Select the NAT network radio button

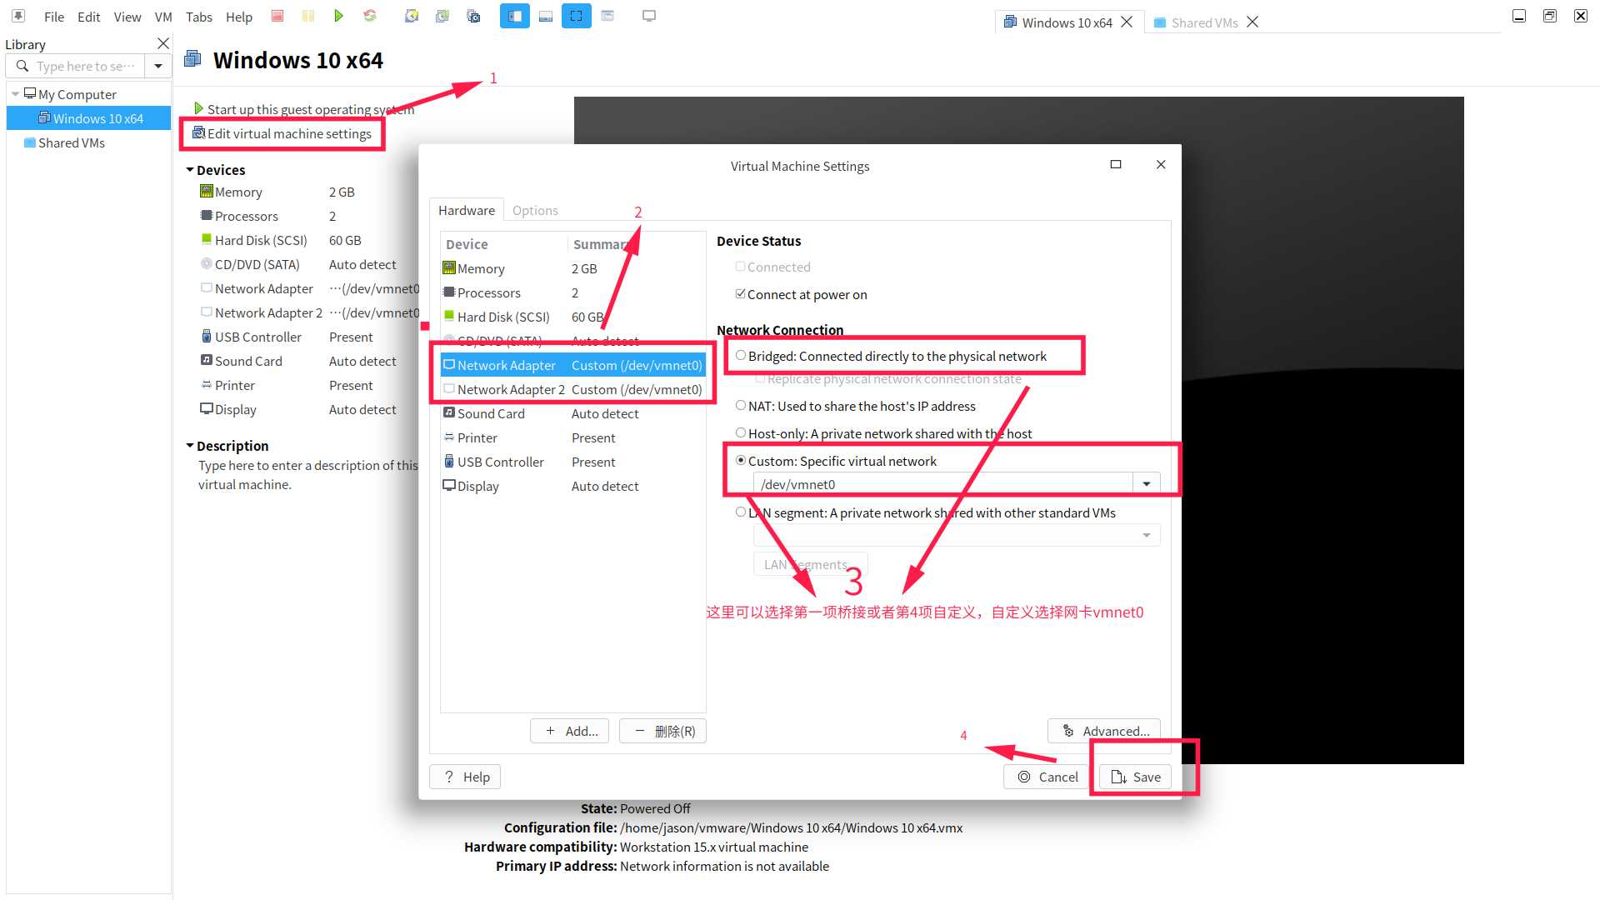tap(740, 406)
